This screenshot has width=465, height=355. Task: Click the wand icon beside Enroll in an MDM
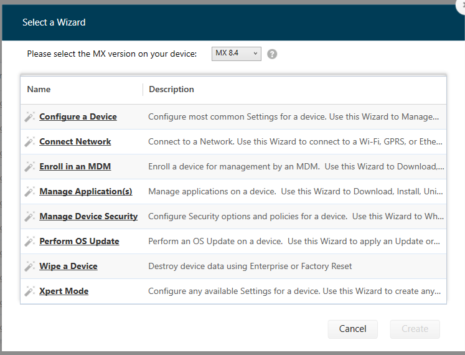point(29,166)
